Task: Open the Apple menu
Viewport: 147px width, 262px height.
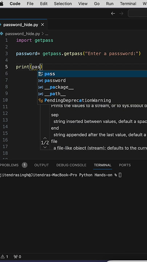Action: tap(1, 4)
